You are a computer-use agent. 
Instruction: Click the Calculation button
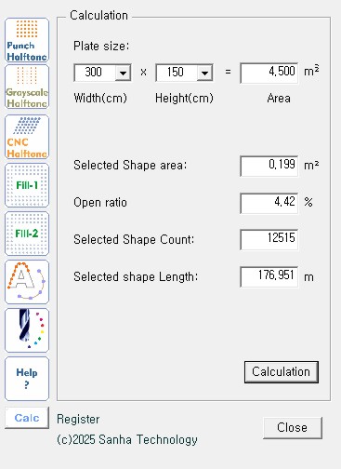click(x=282, y=372)
